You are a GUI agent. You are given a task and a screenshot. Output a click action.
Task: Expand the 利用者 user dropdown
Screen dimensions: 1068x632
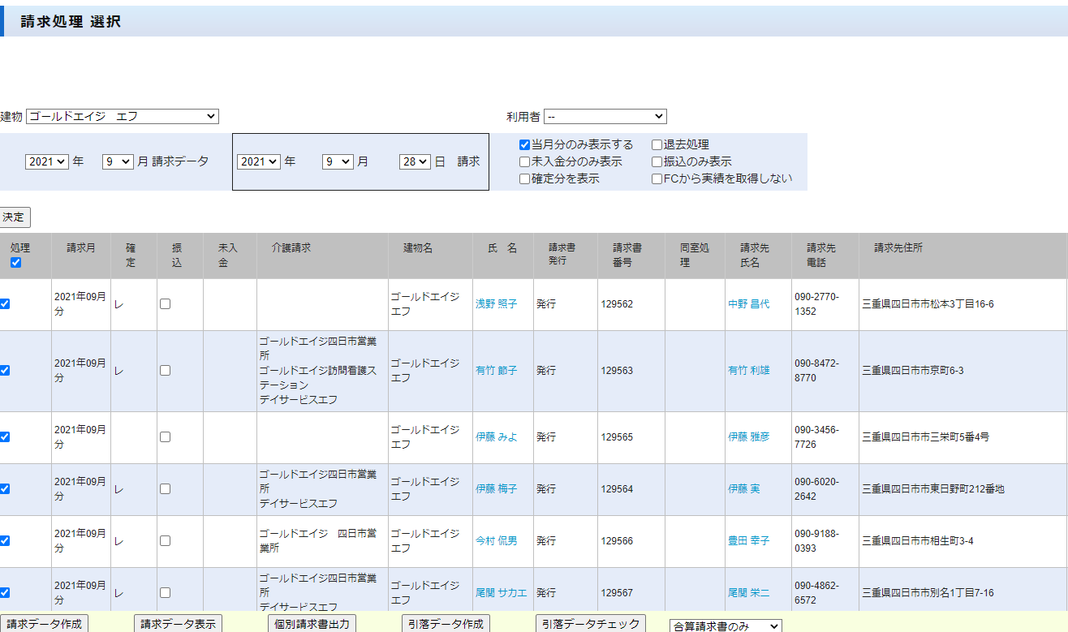pos(605,117)
